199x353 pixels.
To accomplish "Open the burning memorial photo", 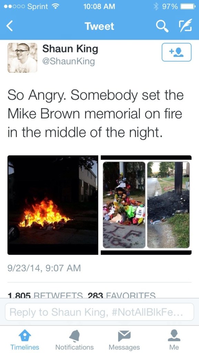I will coord(53,205).
